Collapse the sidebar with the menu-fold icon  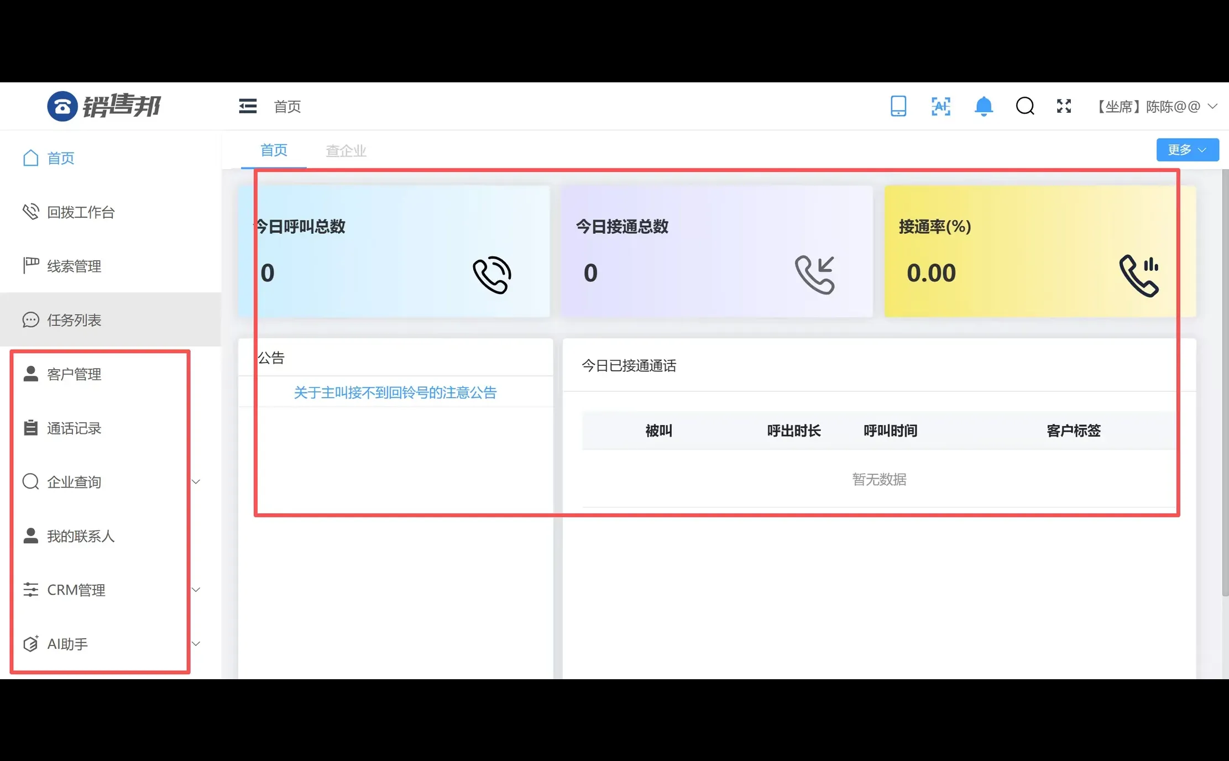pyautogui.click(x=247, y=106)
